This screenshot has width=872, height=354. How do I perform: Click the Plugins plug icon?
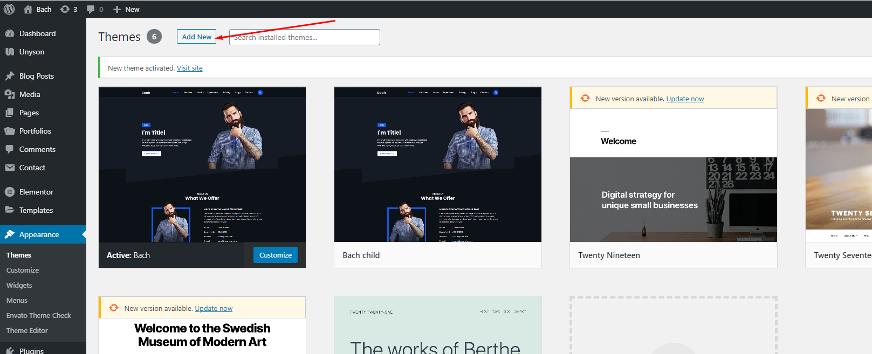(10, 350)
